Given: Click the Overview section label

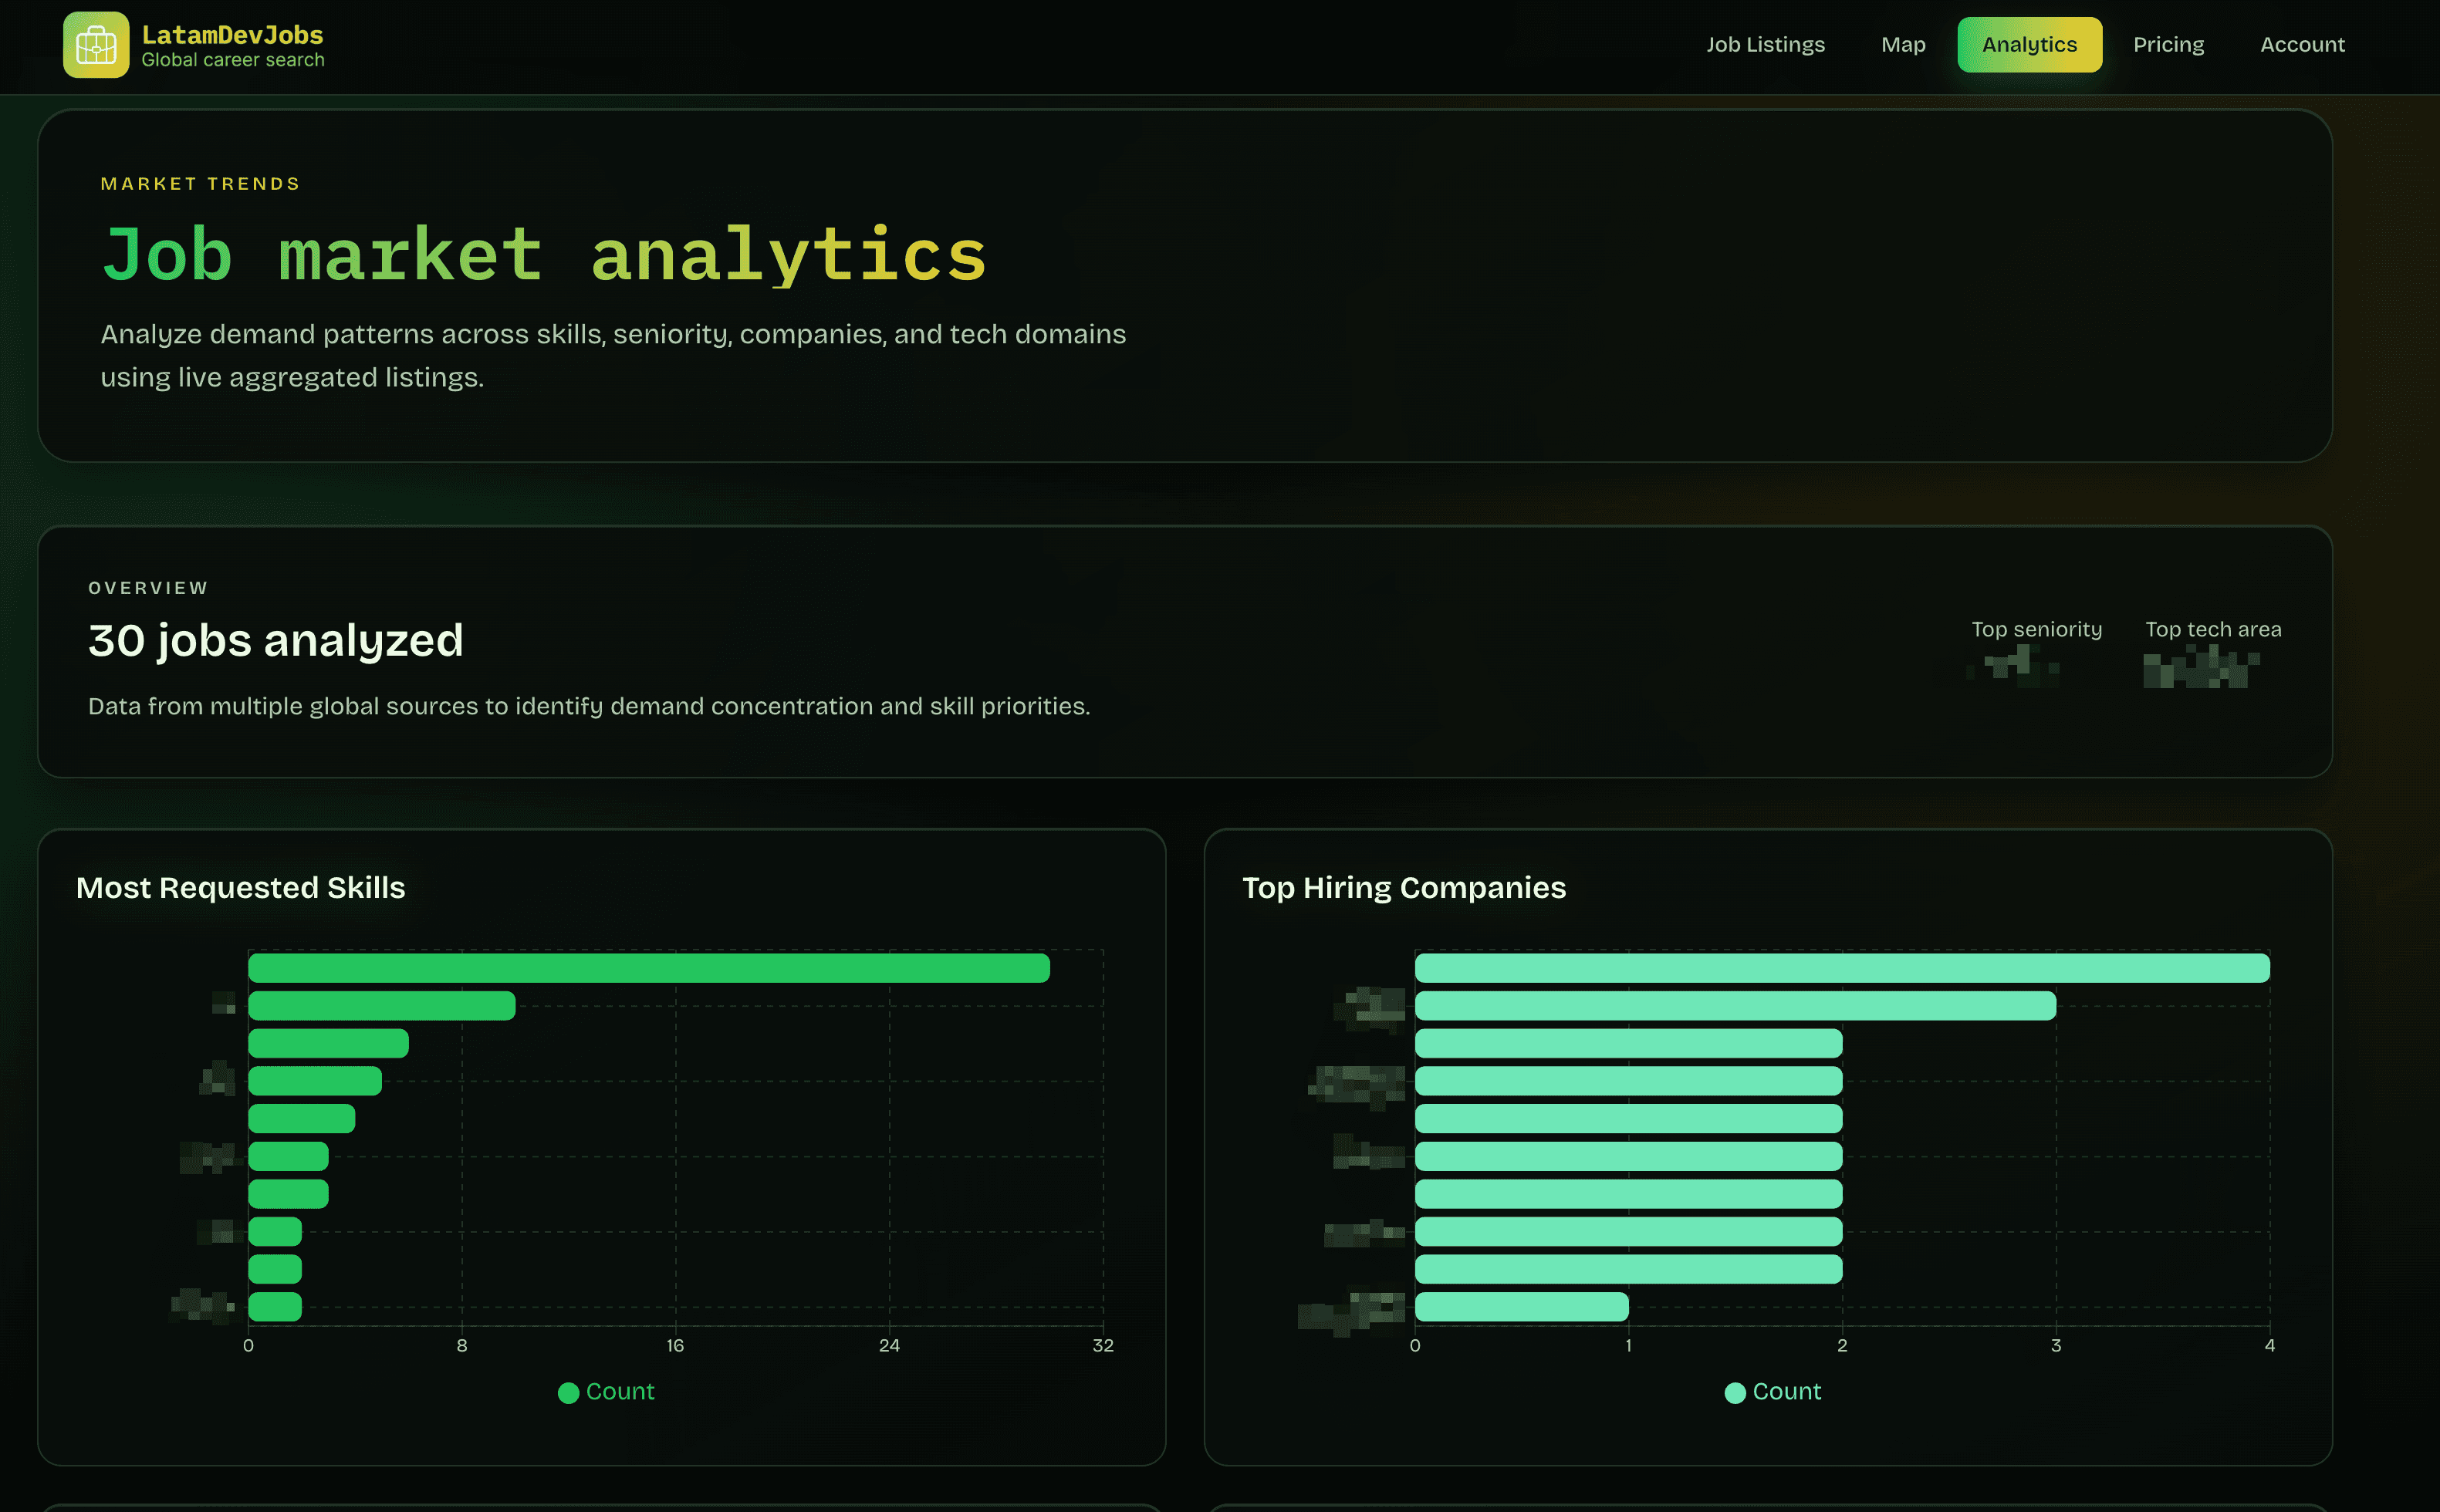Looking at the screenshot, I should pos(147,588).
